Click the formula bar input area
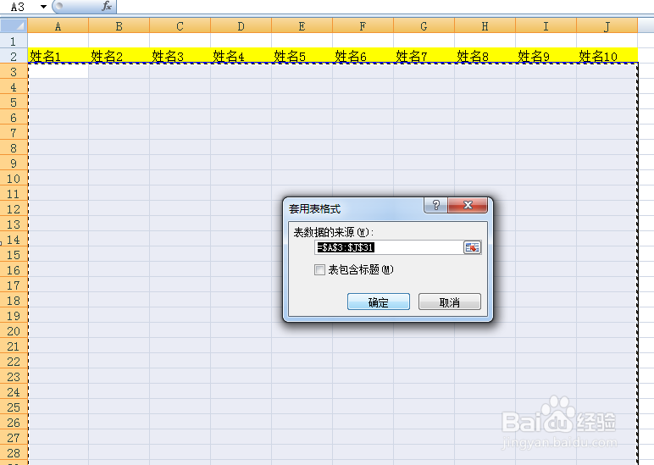 384,6
